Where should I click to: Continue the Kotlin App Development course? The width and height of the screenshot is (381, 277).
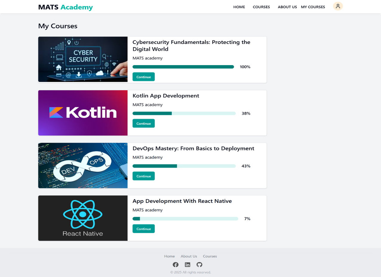(144, 123)
